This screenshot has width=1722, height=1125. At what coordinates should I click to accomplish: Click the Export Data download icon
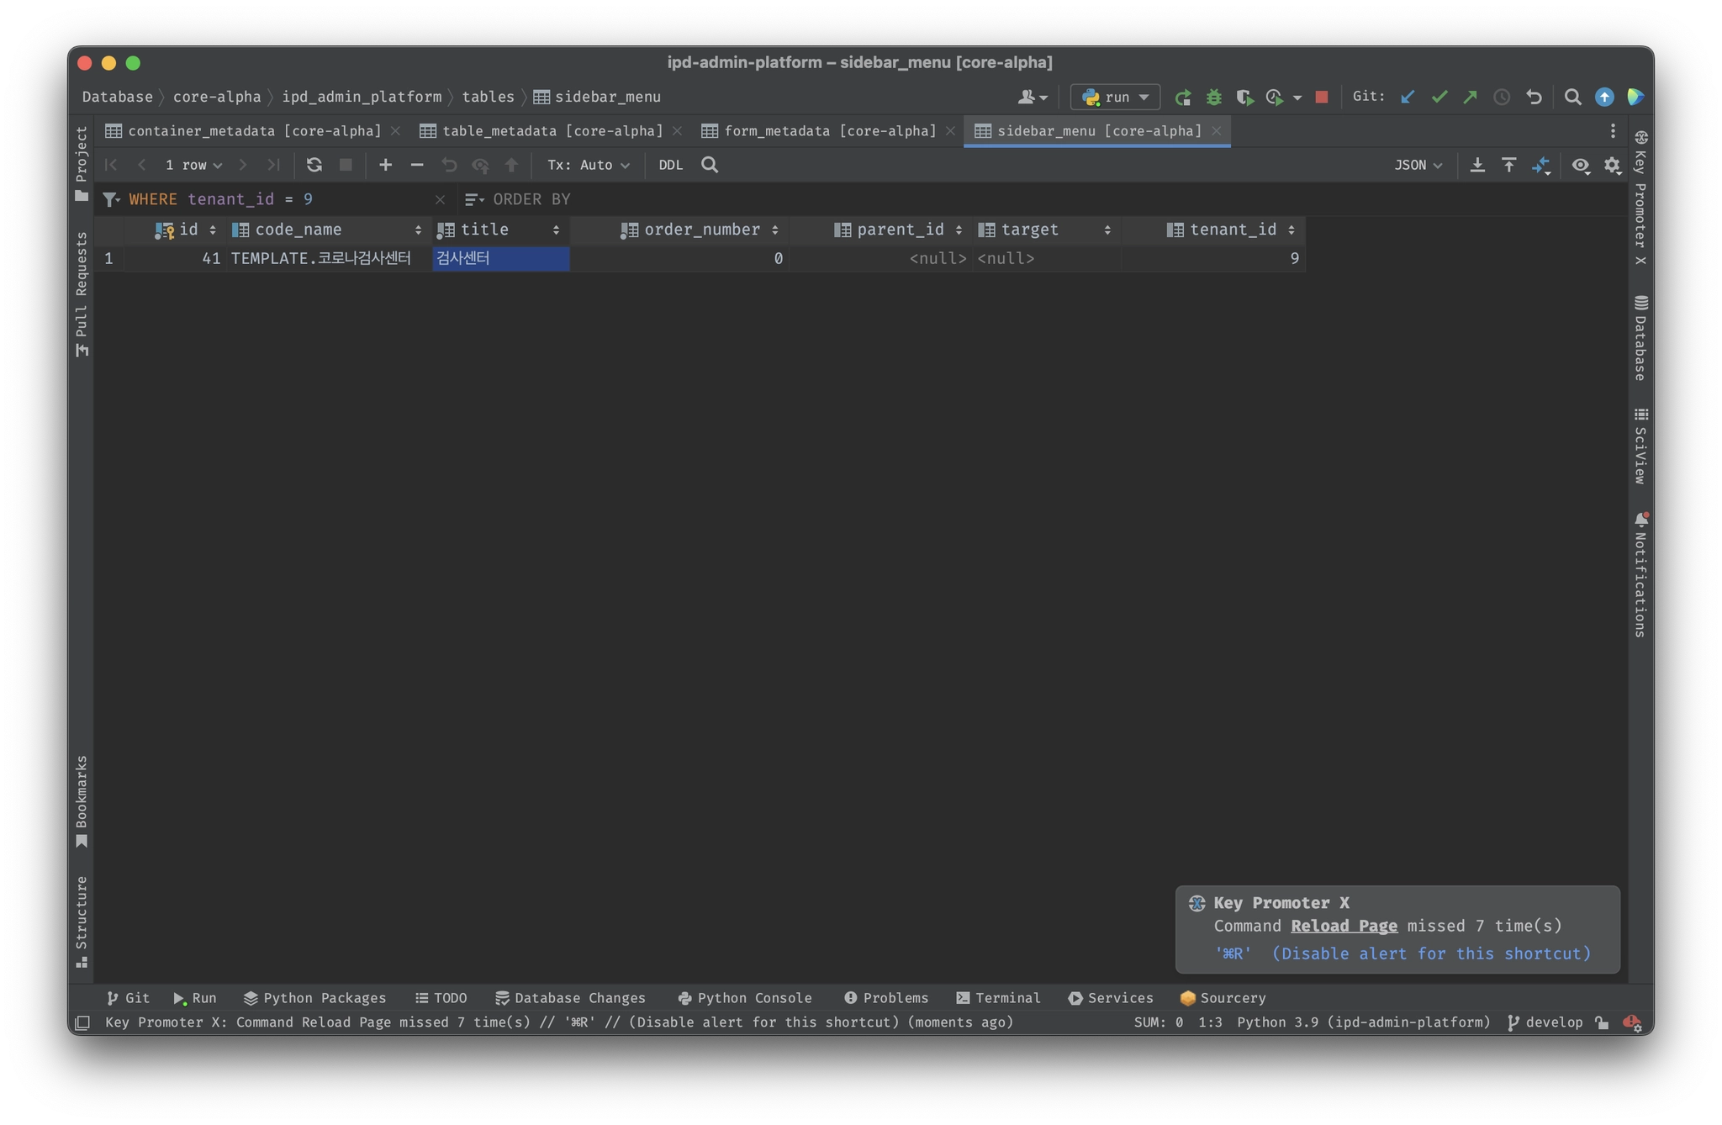[x=1477, y=165]
